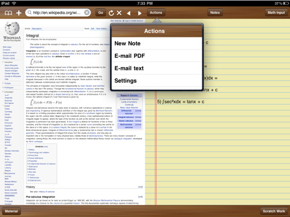Choose New Note from Actions
Image resolution: width=290 pixels, height=217 pixels.
tap(156, 43)
